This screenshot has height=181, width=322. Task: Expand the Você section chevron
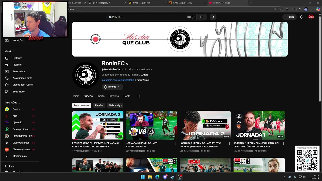[13, 51]
